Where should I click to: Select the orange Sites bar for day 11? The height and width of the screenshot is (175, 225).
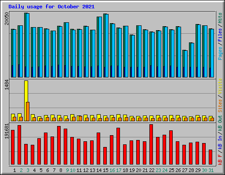80,119
